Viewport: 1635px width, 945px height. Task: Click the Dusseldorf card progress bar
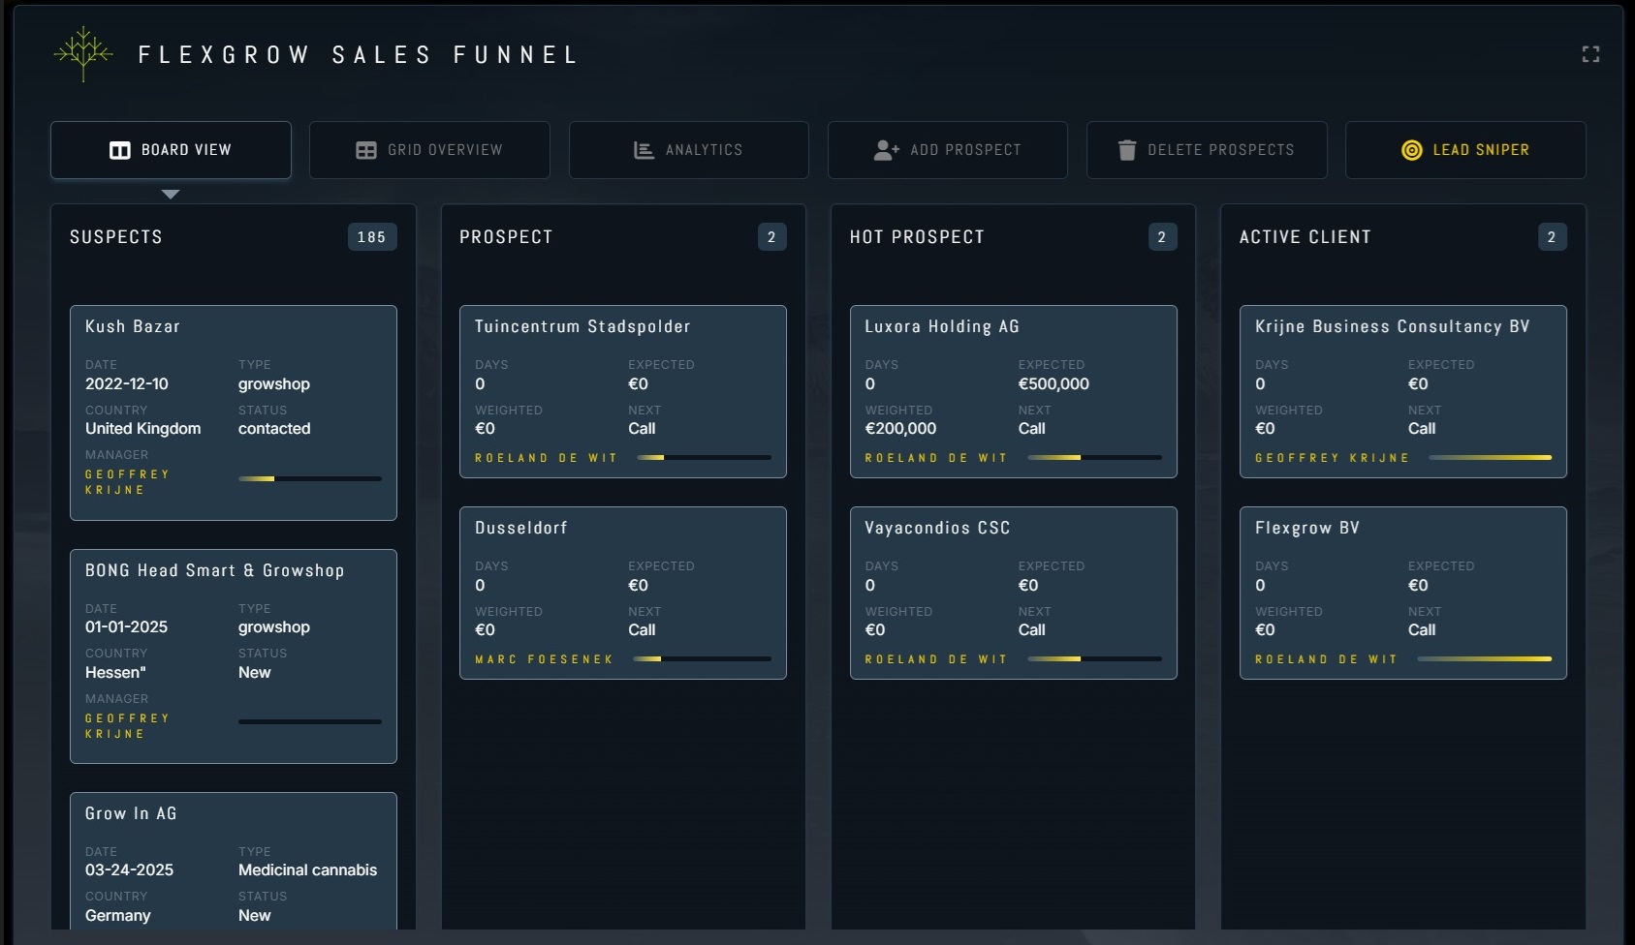[703, 658]
